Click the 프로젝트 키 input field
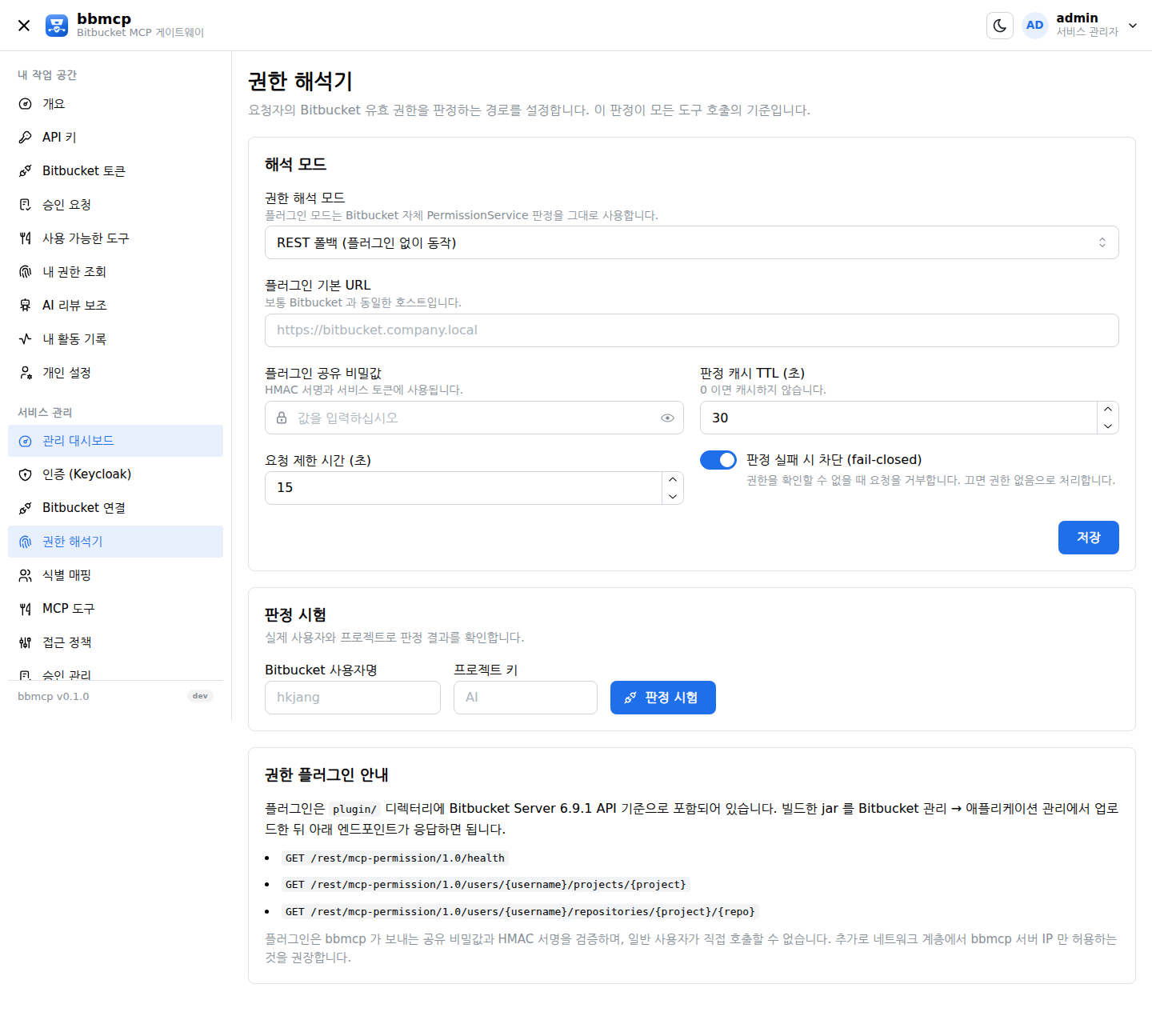This screenshot has width=1152, height=1016. (x=525, y=698)
